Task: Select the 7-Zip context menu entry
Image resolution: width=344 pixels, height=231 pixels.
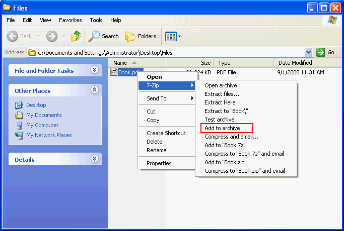Action: click(x=167, y=85)
